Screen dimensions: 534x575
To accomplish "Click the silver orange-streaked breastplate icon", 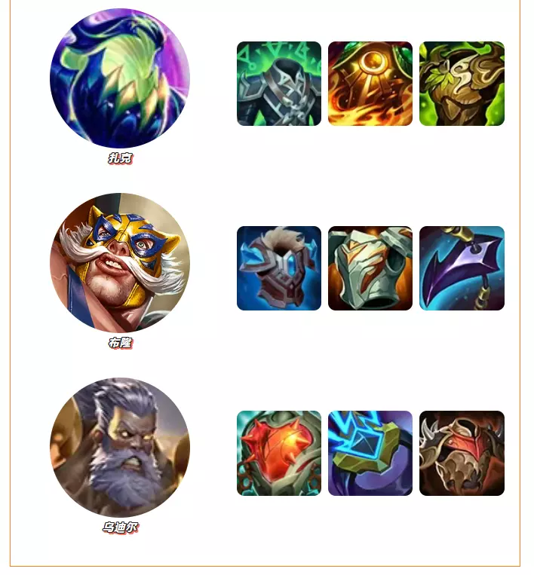I will tap(370, 268).
